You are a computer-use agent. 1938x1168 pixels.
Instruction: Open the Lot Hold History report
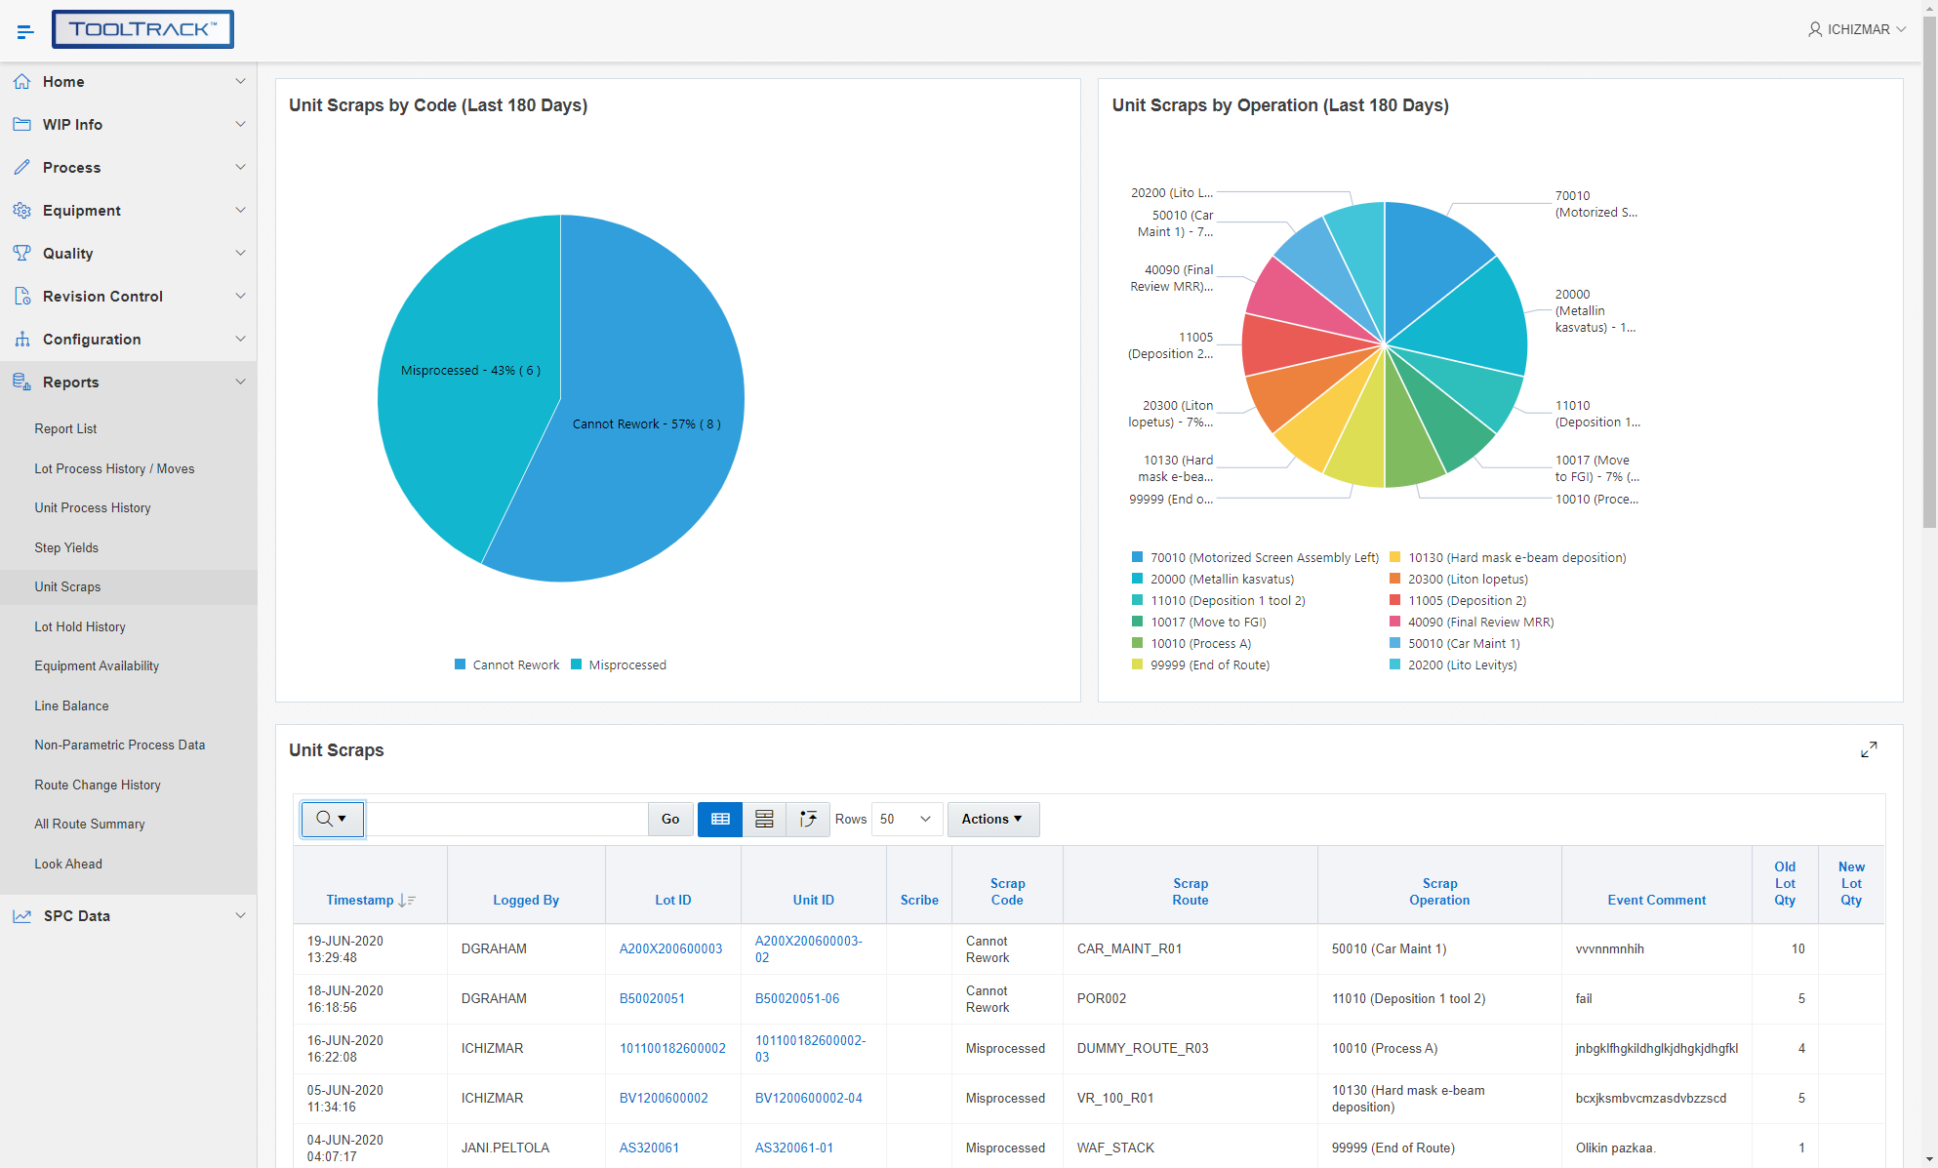(80, 627)
